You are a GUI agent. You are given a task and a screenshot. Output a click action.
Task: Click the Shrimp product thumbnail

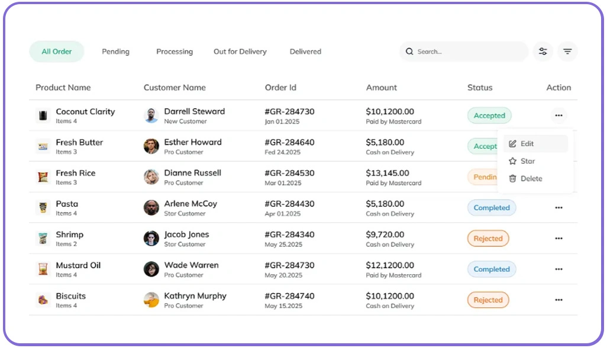(x=43, y=238)
